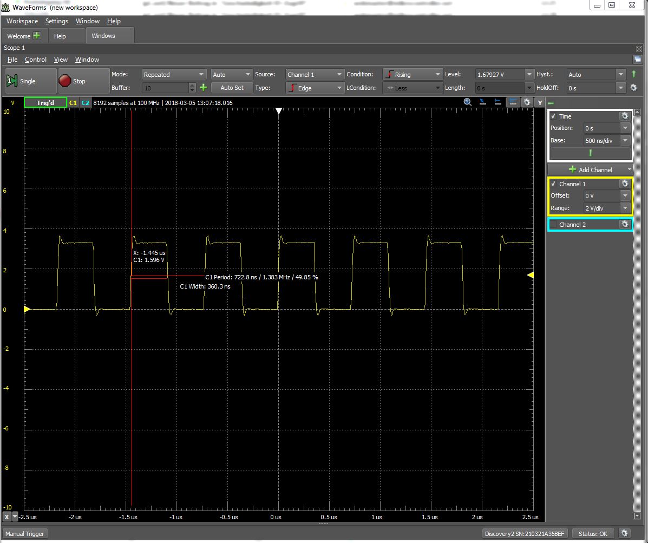Click the yellow zero-level arrow on left edge
Image resolution: width=648 pixels, height=543 pixels.
27,309
